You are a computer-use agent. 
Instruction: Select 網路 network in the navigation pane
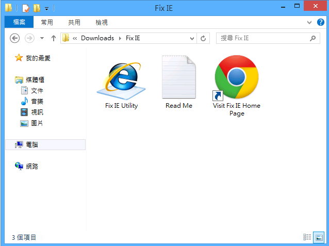26,166
